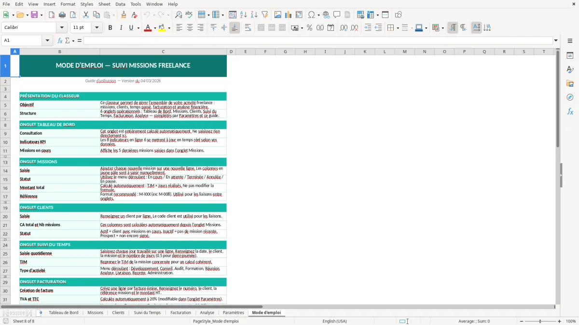
Task: Open the 11 pt font size dropdown
Action: point(97,28)
